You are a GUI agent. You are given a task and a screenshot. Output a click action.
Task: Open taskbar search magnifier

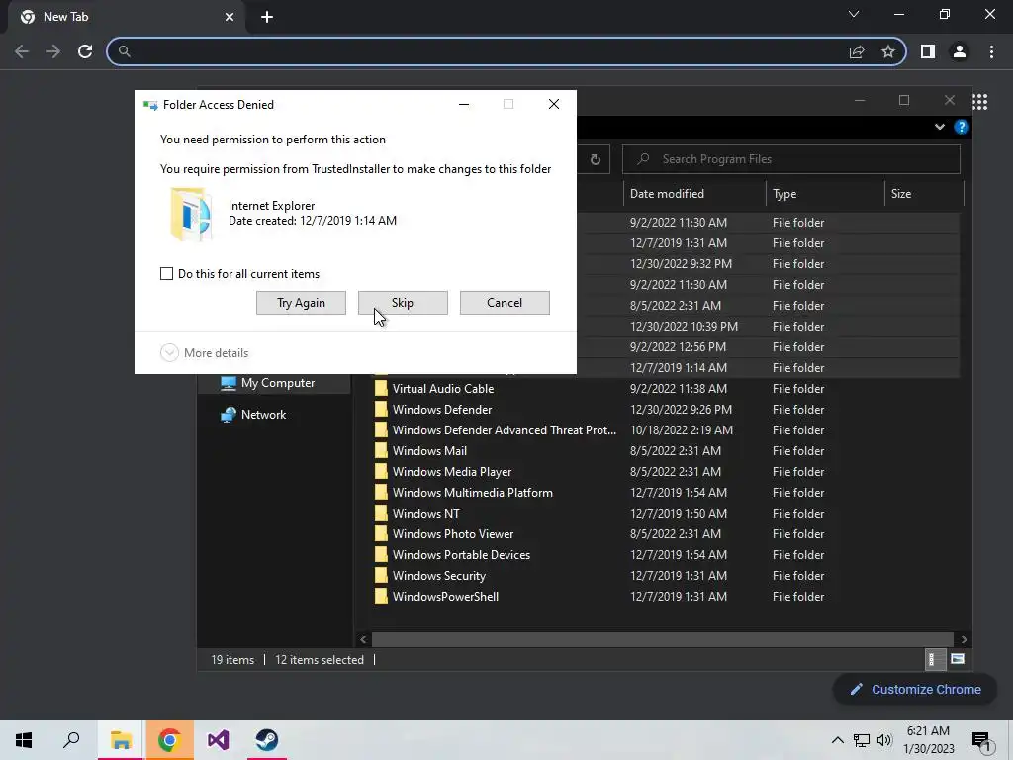pyautogui.click(x=71, y=740)
